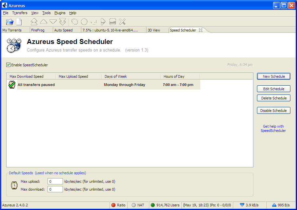297x210 pixels.
Task: Click the "7:00 am - 7:00 pm" cell
Action: click(178, 85)
